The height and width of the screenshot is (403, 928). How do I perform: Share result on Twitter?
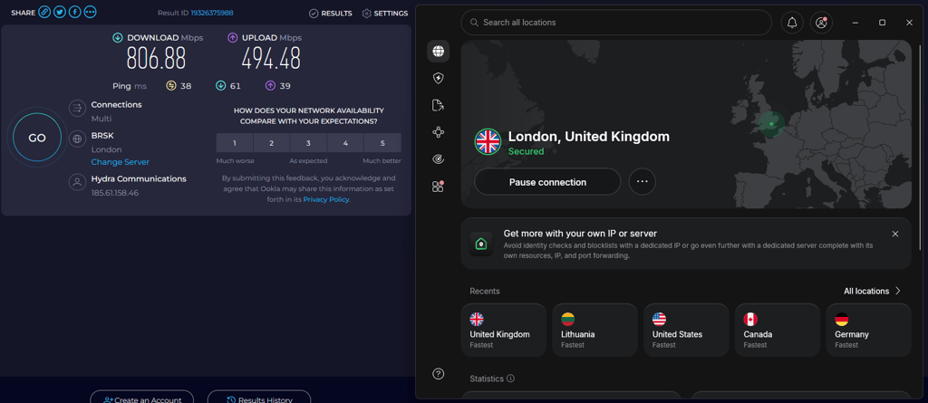(60, 13)
